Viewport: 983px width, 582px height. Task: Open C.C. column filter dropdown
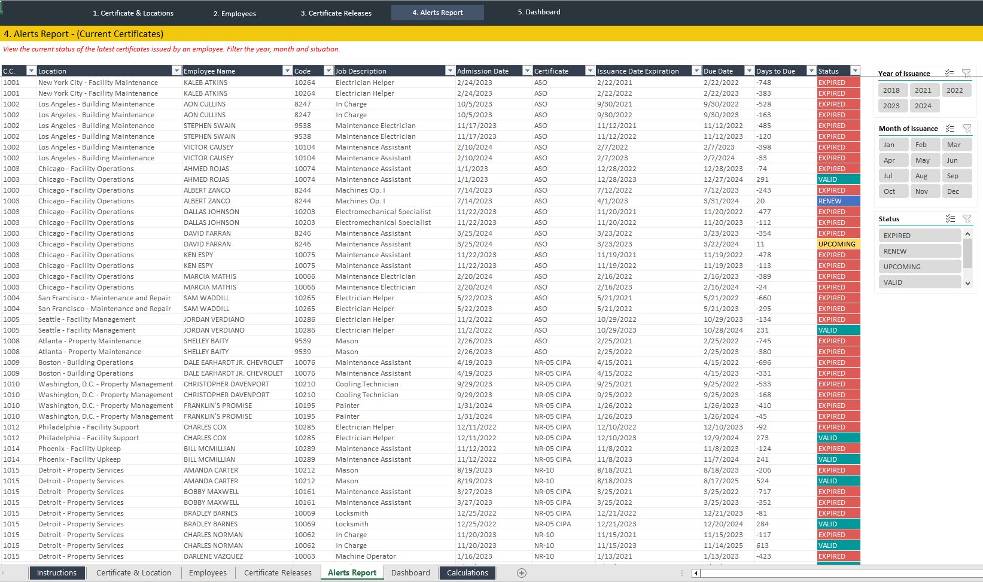(x=32, y=71)
